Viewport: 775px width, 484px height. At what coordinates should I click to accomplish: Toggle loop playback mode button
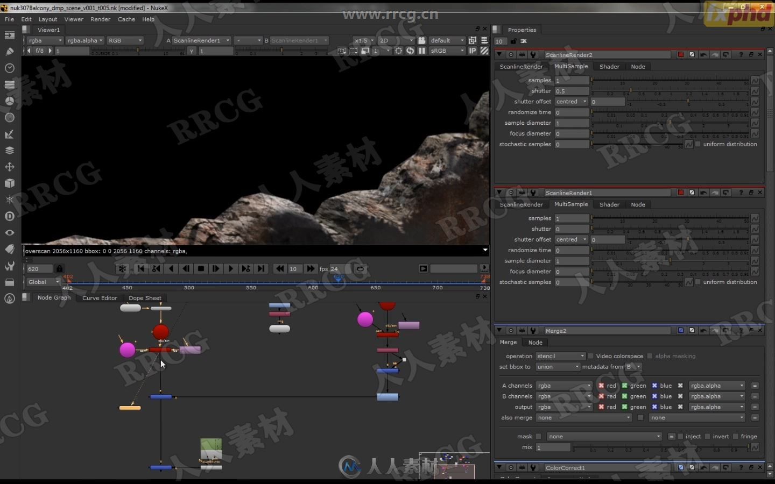tap(360, 268)
